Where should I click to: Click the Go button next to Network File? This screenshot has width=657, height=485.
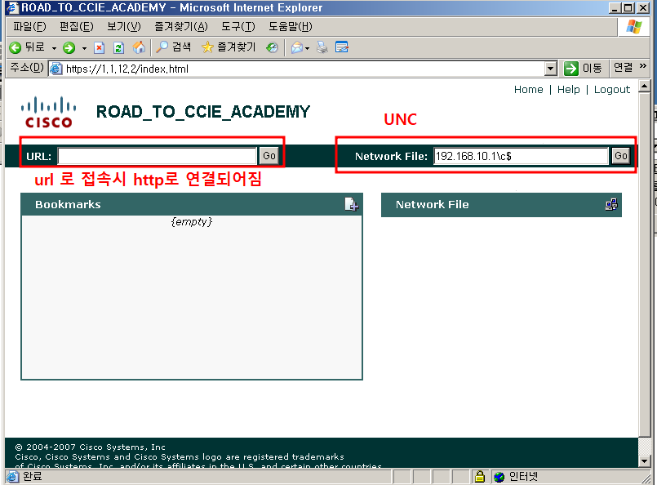click(620, 156)
